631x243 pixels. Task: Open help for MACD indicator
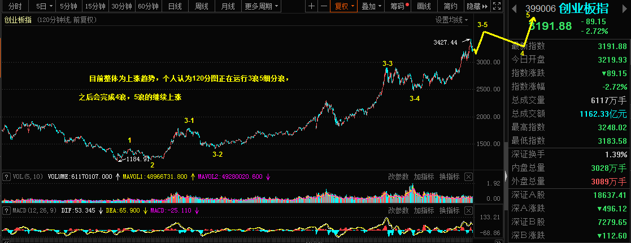click(6, 210)
